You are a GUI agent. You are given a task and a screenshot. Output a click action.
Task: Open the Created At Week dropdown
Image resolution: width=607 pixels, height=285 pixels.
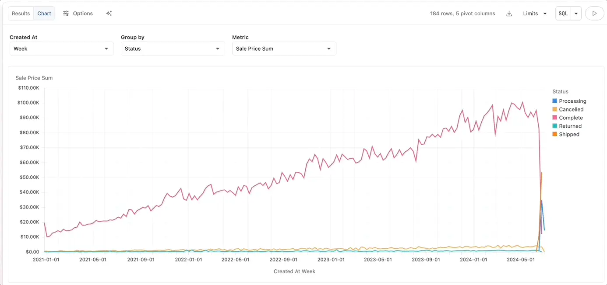pyautogui.click(x=62, y=49)
